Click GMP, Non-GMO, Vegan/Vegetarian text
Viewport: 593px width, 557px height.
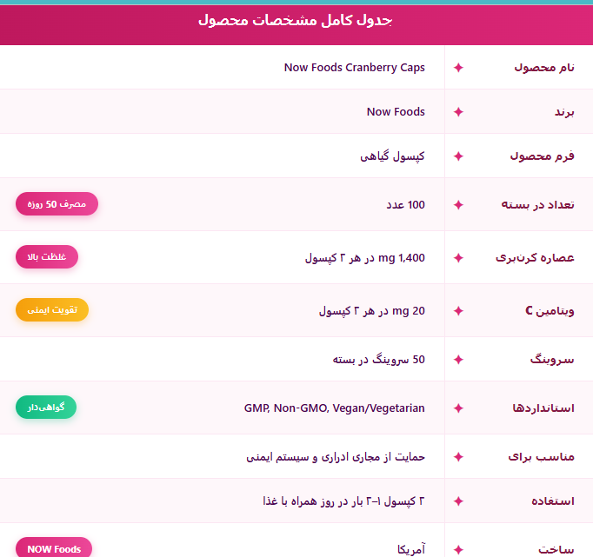[334, 408]
